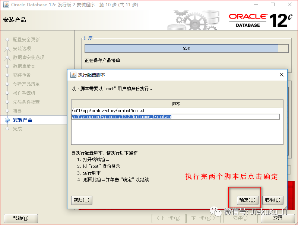Click the 取消 button in the main installer window
The image size is (298, 225).
[x=278, y=218]
